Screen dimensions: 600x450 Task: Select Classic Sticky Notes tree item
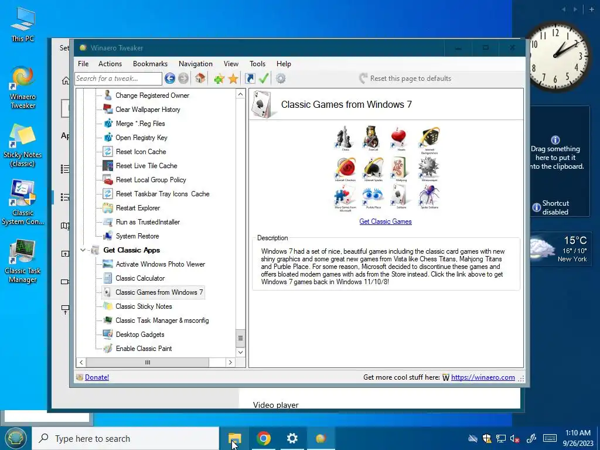(x=144, y=306)
